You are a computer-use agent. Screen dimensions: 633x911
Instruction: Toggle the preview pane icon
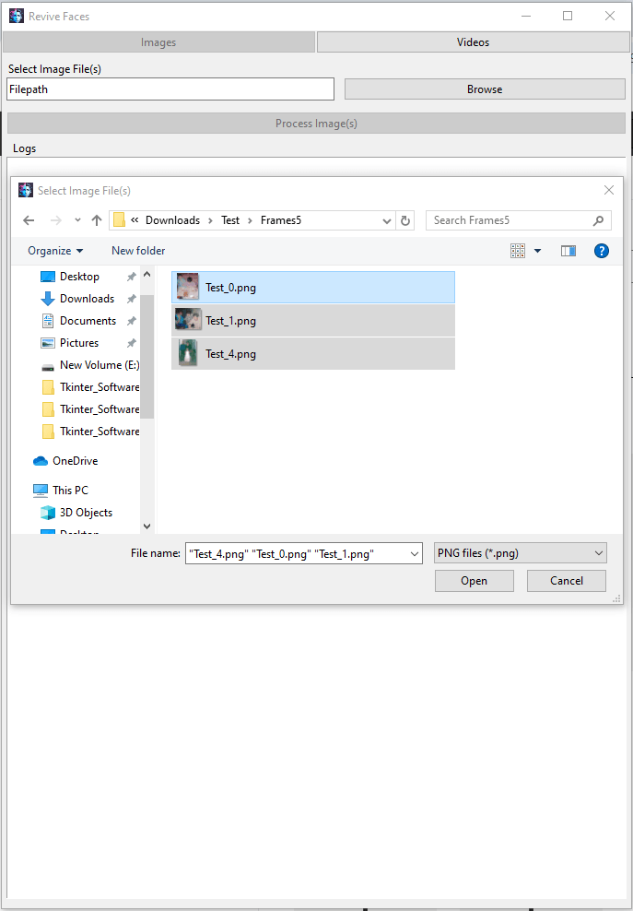pos(568,251)
